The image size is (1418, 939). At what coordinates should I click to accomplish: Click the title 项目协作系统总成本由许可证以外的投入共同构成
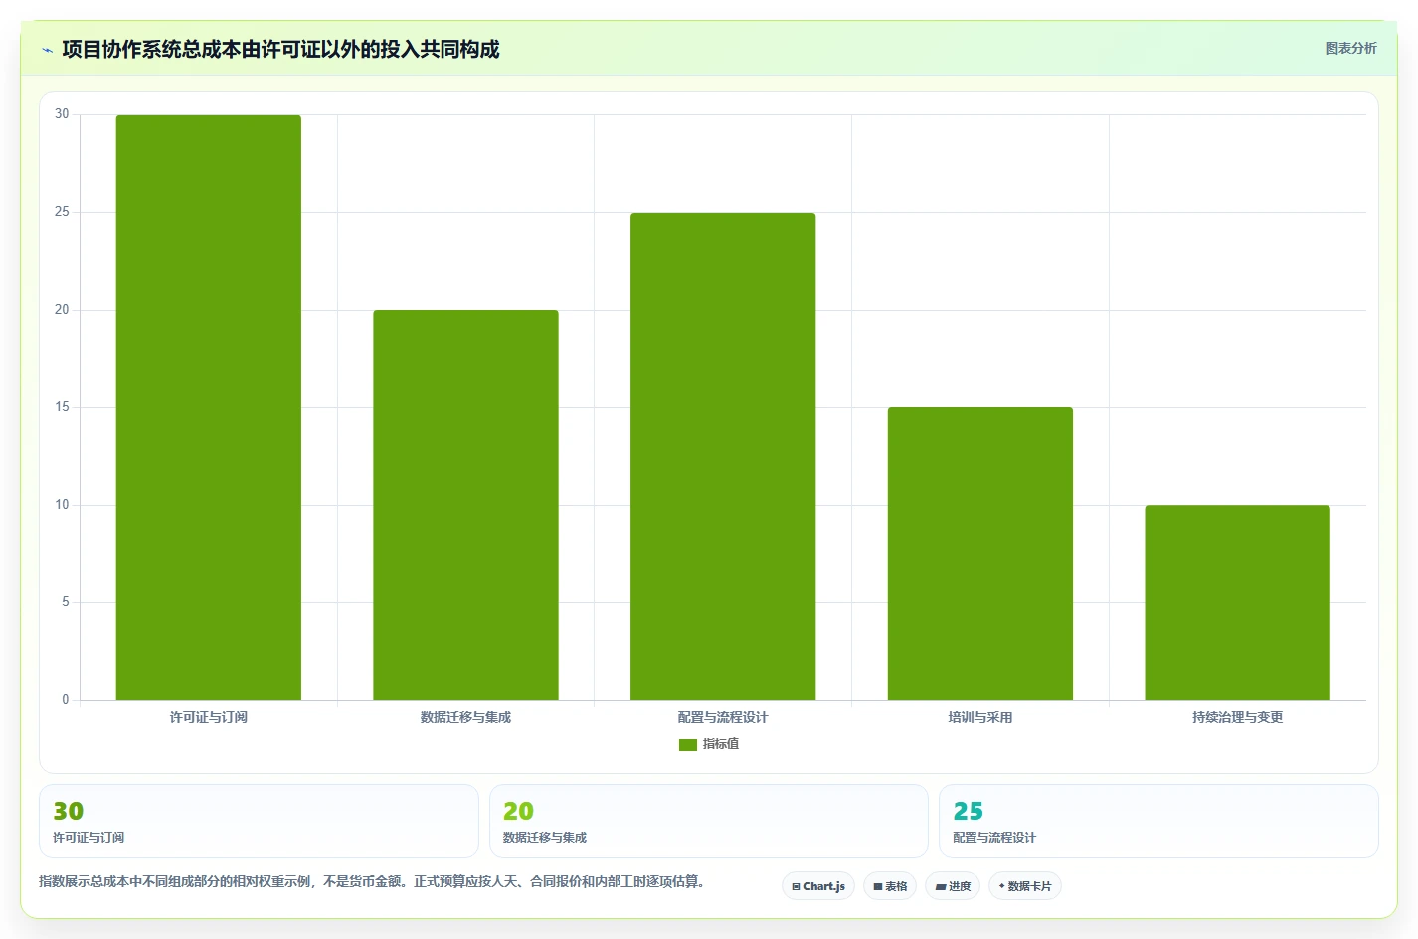(280, 49)
